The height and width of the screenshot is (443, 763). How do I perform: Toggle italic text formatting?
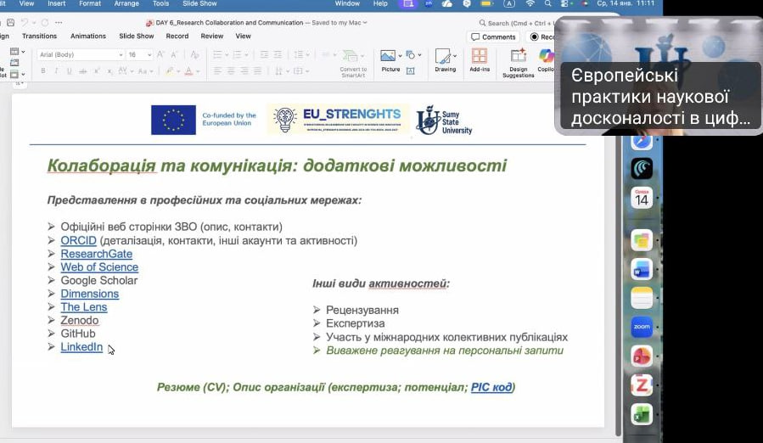point(55,70)
